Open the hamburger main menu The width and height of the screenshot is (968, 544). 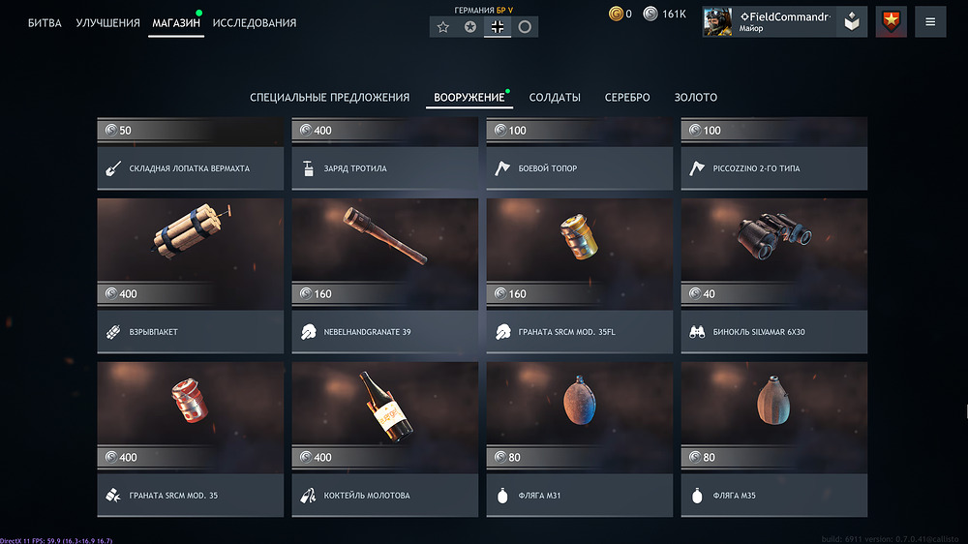tap(930, 22)
